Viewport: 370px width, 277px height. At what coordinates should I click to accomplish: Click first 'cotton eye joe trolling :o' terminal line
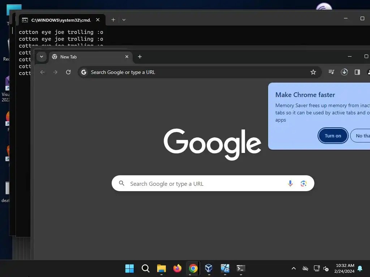(61, 32)
